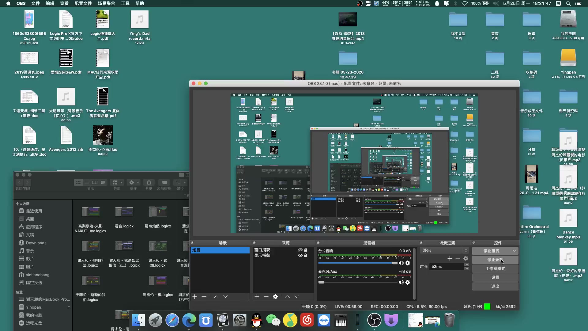Image resolution: width=588 pixels, height=331 pixels.
Task: Open the 编辑 menu
Action: [50, 3]
